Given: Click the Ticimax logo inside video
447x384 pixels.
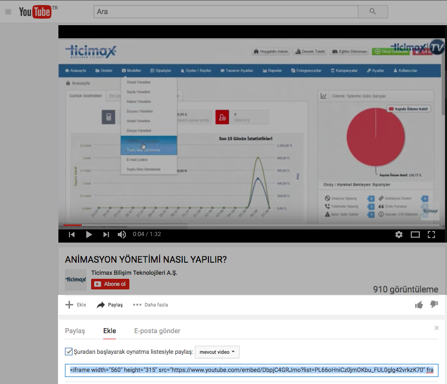Looking at the screenshot, I should (x=91, y=51).
